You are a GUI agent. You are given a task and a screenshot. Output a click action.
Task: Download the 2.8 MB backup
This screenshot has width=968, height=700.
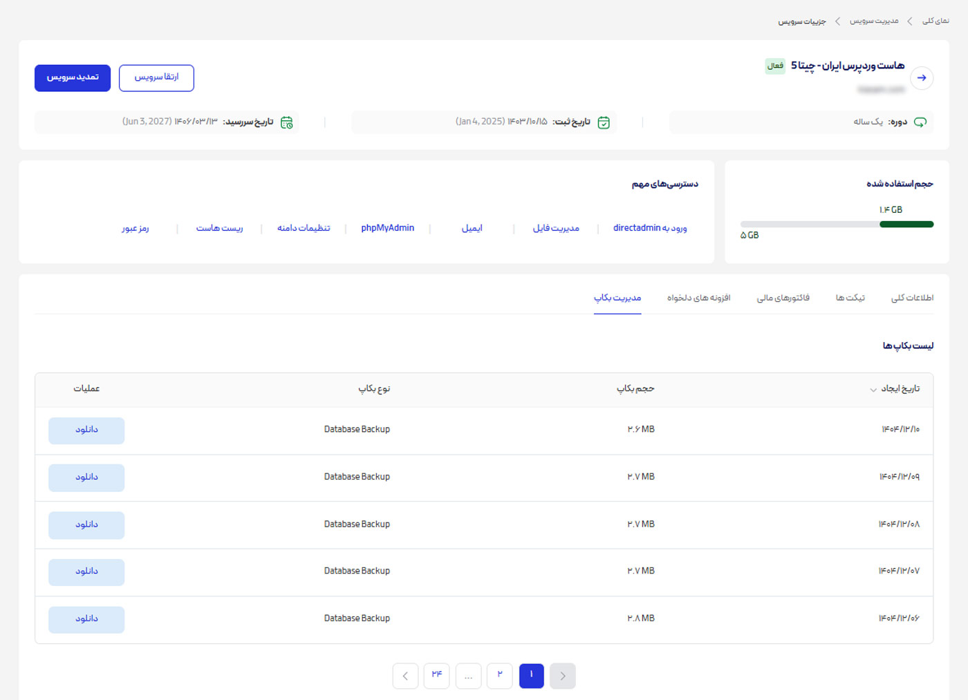86,619
